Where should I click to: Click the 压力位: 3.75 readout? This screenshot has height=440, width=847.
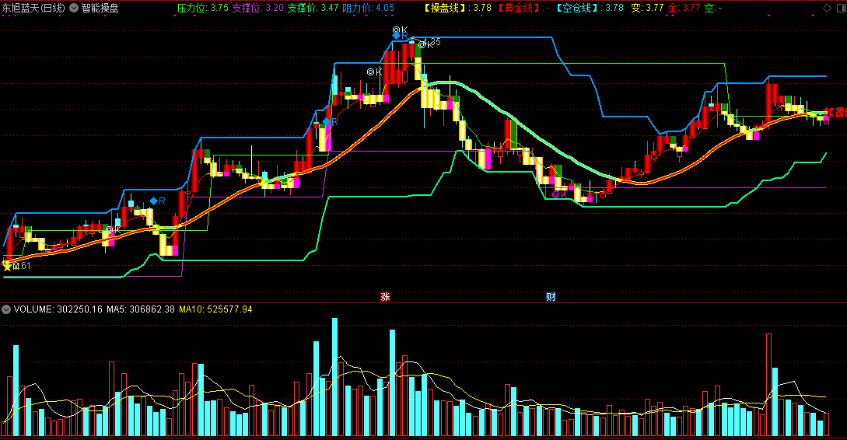(202, 8)
